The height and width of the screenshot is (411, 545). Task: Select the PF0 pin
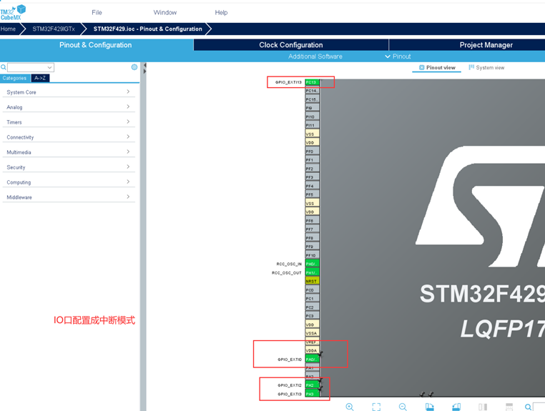(312, 152)
